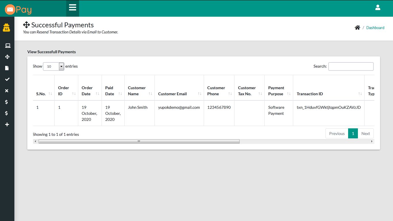Select the checkmark successful payments sidebar icon

click(x=7, y=79)
